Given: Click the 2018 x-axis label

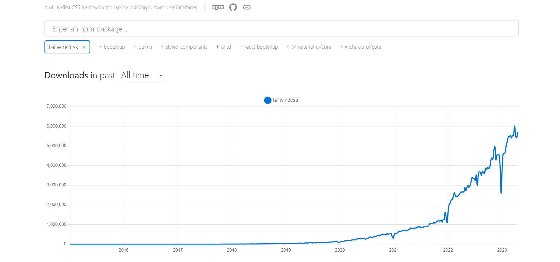Looking at the screenshot, I should point(232,250).
